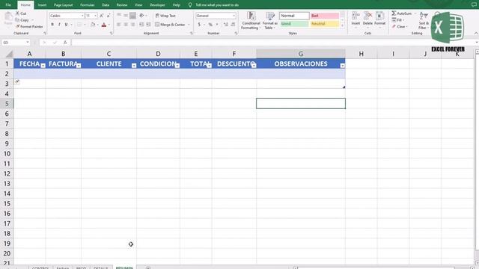
Task: Open the FECHA column filter dropdown
Action: (43, 66)
